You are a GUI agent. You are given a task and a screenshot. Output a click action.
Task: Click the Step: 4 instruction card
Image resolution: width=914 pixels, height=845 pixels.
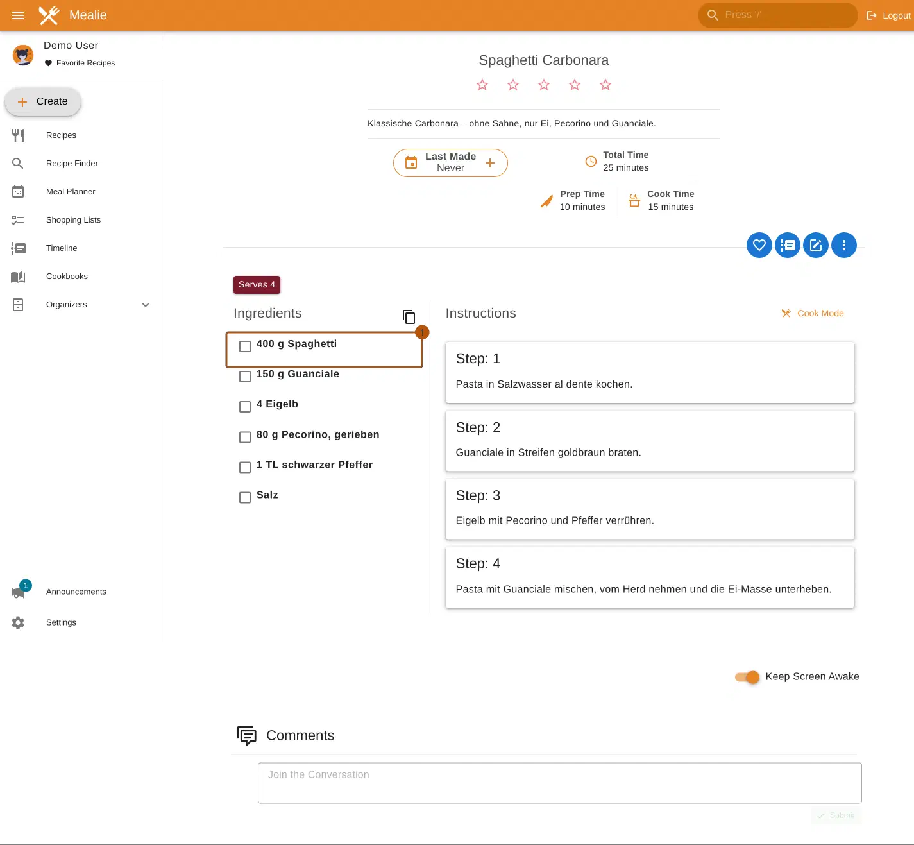[x=650, y=577]
